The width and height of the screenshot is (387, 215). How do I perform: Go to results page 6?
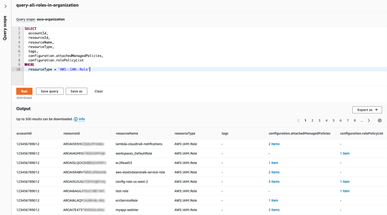[x=341, y=121]
